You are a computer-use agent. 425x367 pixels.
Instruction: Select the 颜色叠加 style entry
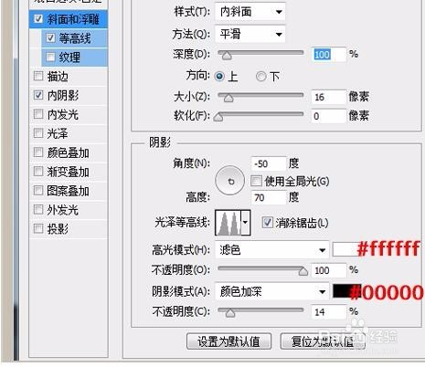(69, 152)
